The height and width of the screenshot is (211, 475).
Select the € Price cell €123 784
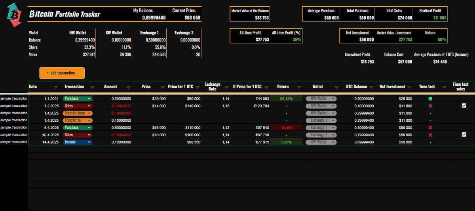(261, 106)
